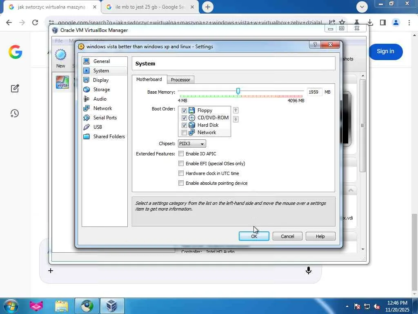Select the 'jak swtorzyc wirtualna maszyna' tab
Viewport: 418px width, 314px height.
point(52,7)
